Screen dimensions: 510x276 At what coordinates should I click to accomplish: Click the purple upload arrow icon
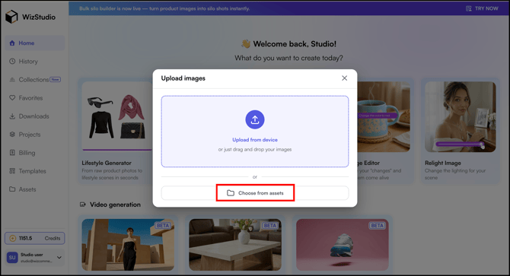255,120
